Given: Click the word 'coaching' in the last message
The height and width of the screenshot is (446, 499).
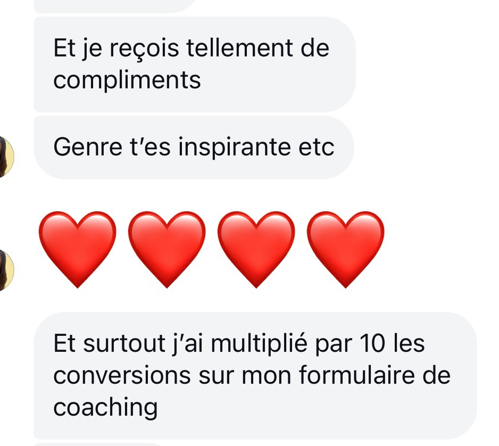Looking at the screenshot, I should point(105,408).
